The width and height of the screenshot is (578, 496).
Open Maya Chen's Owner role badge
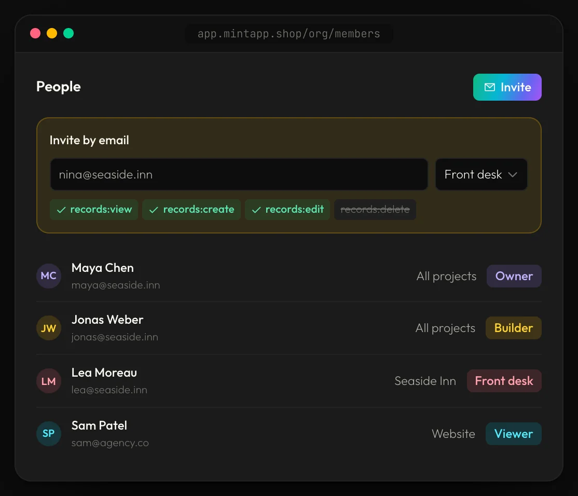[514, 276]
